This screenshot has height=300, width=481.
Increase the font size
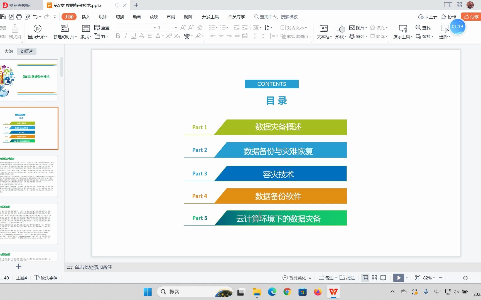pos(183,27)
